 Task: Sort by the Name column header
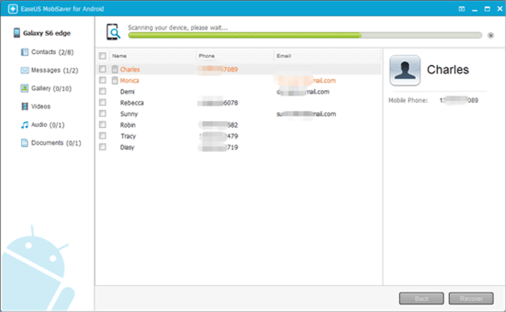pyautogui.click(x=119, y=56)
